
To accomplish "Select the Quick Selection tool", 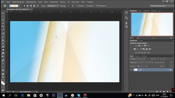I will (3, 23).
